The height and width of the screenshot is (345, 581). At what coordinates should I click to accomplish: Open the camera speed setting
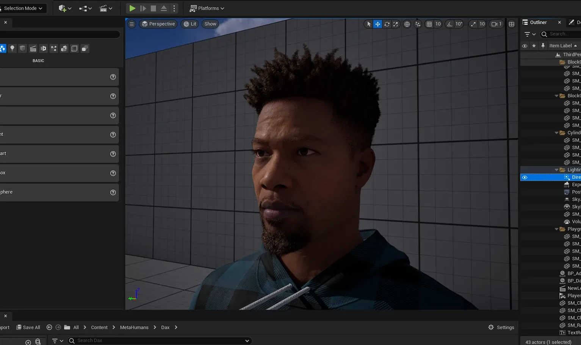click(x=496, y=24)
